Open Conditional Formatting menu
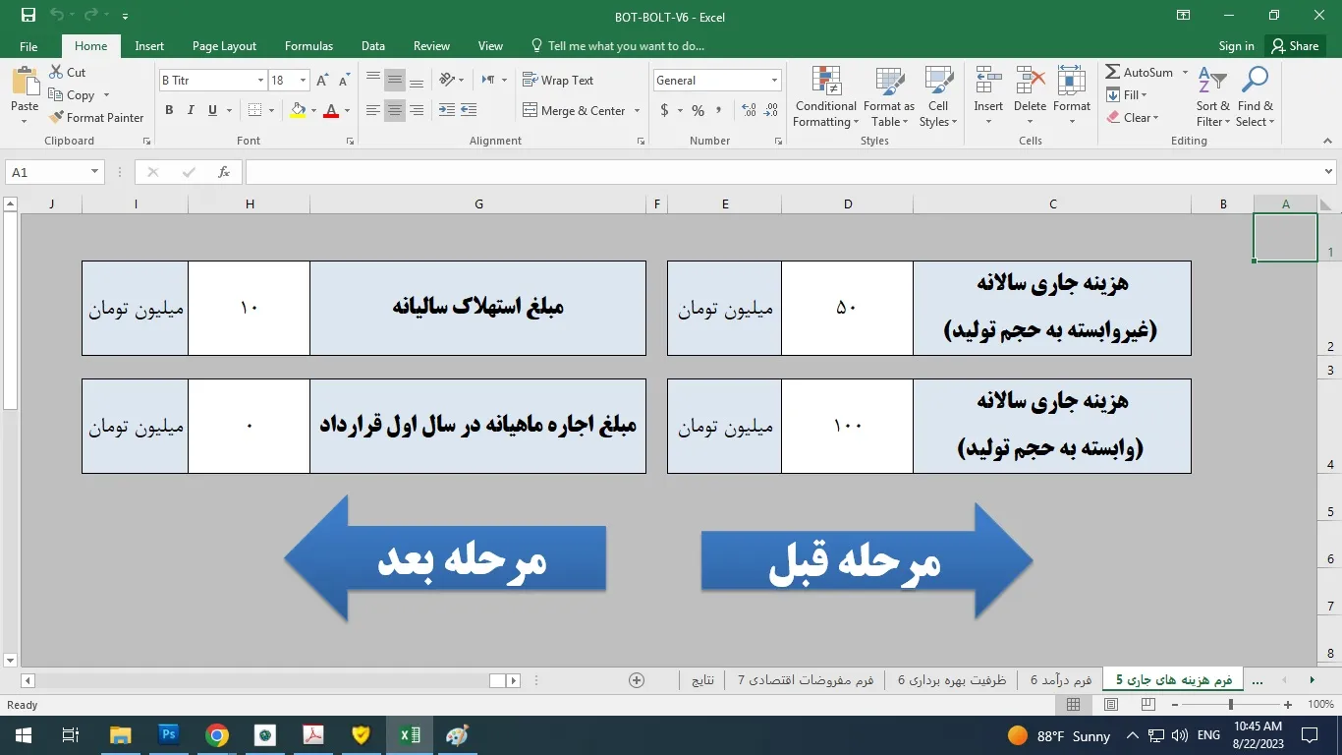This screenshot has height=755, width=1342. 825,98
